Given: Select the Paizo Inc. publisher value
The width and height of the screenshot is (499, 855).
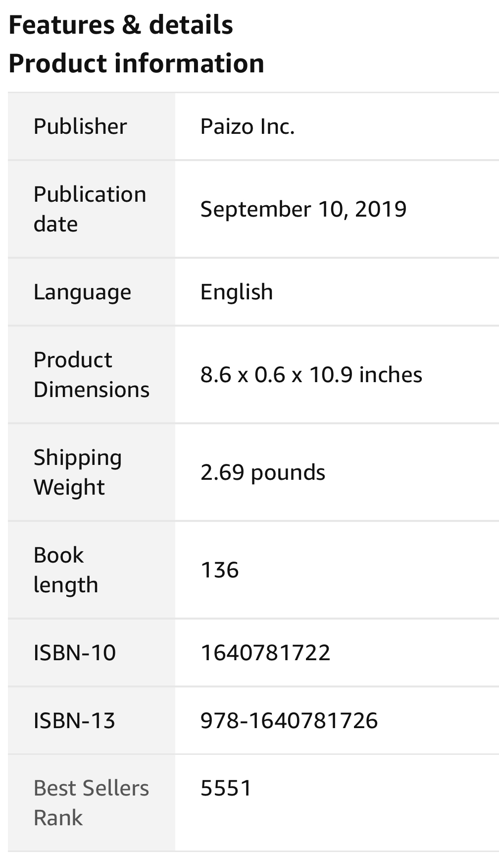Looking at the screenshot, I should pyautogui.click(x=248, y=126).
